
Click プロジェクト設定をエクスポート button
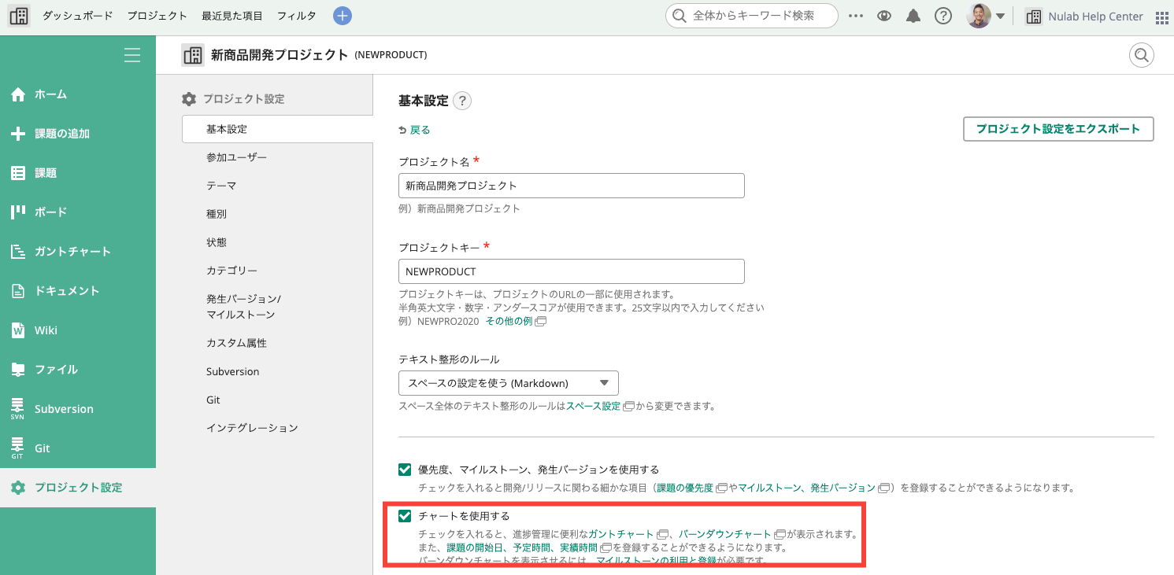point(1058,129)
